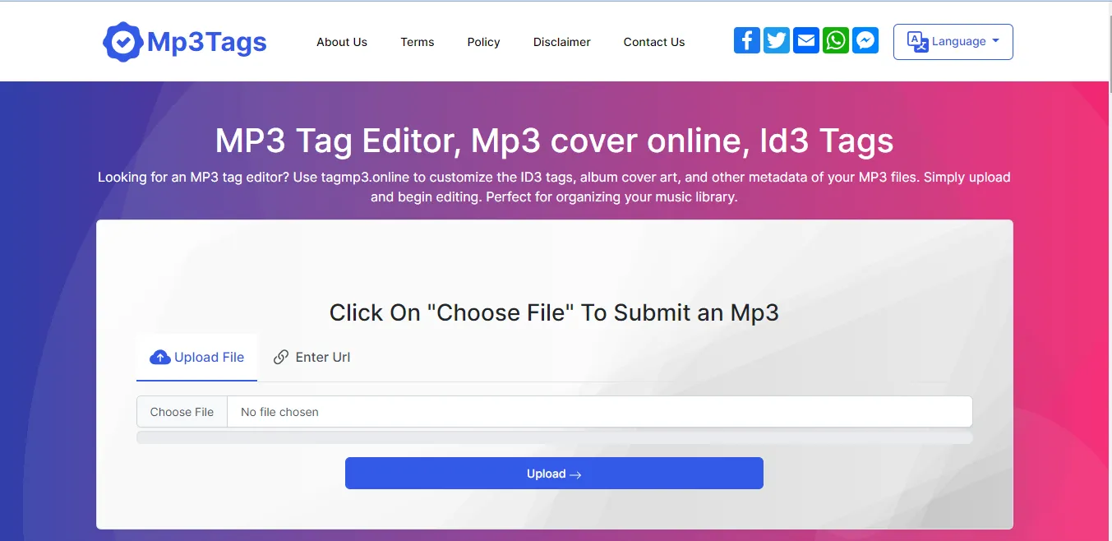Expand the Language selector chevron arrow
The height and width of the screenshot is (541, 1112).
[x=994, y=41]
